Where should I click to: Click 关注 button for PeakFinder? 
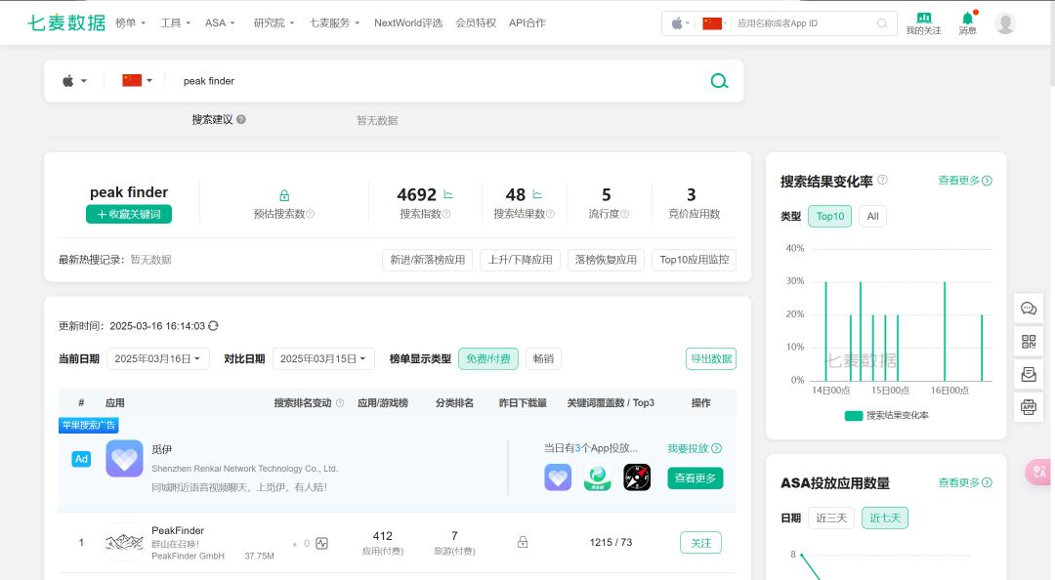tap(700, 542)
